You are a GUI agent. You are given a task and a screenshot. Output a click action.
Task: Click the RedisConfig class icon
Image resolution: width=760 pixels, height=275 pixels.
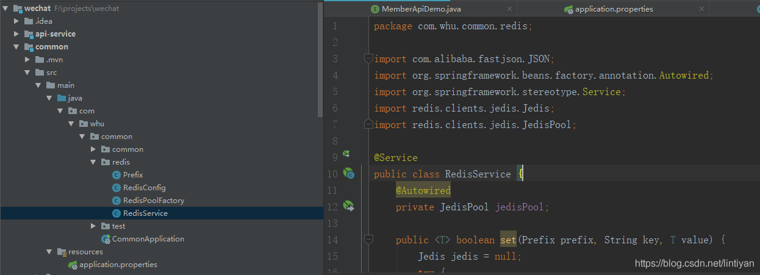click(117, 188)
